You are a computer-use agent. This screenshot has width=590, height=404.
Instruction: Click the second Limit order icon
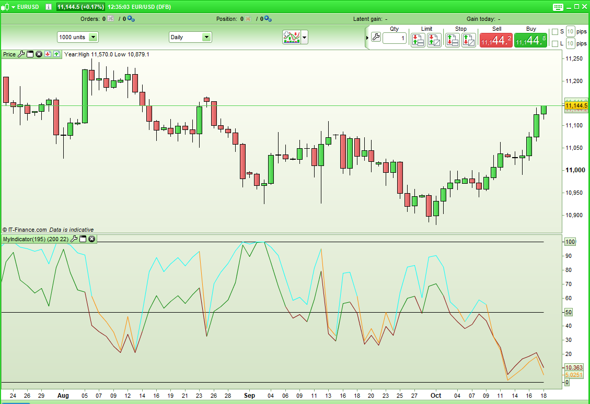[x=434, y=40]
